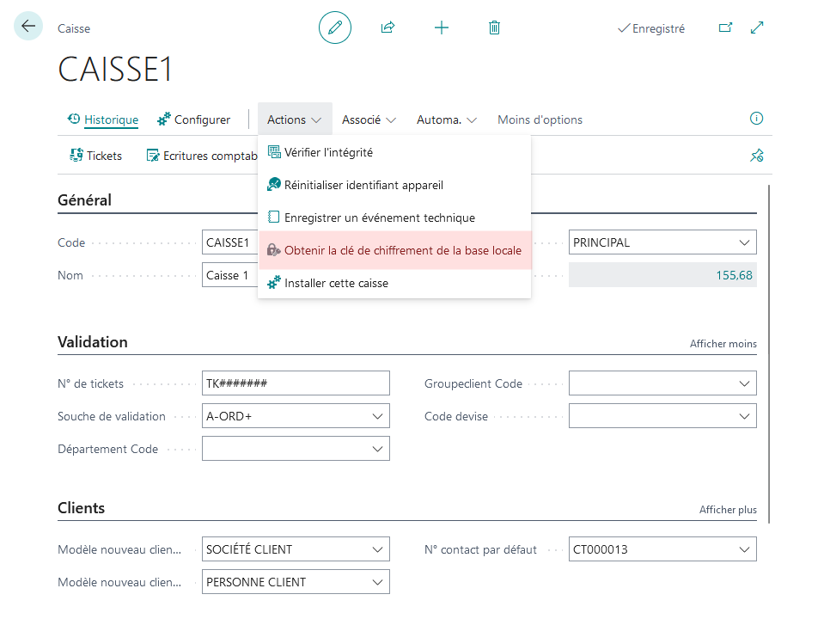Open page in a new window icon
830x619 pixels.
pyautogui.click(x=726, y=28)
